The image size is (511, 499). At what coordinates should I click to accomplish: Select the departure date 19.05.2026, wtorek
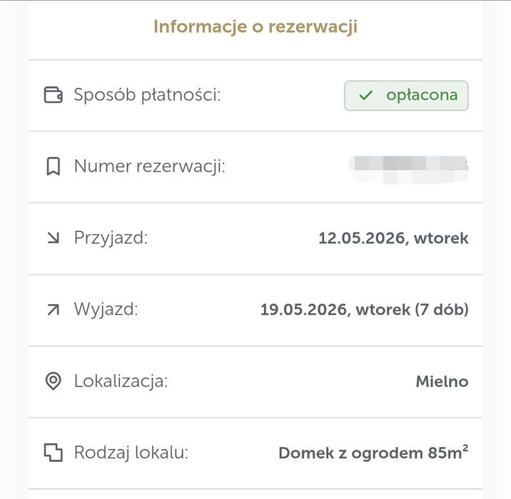364,310
